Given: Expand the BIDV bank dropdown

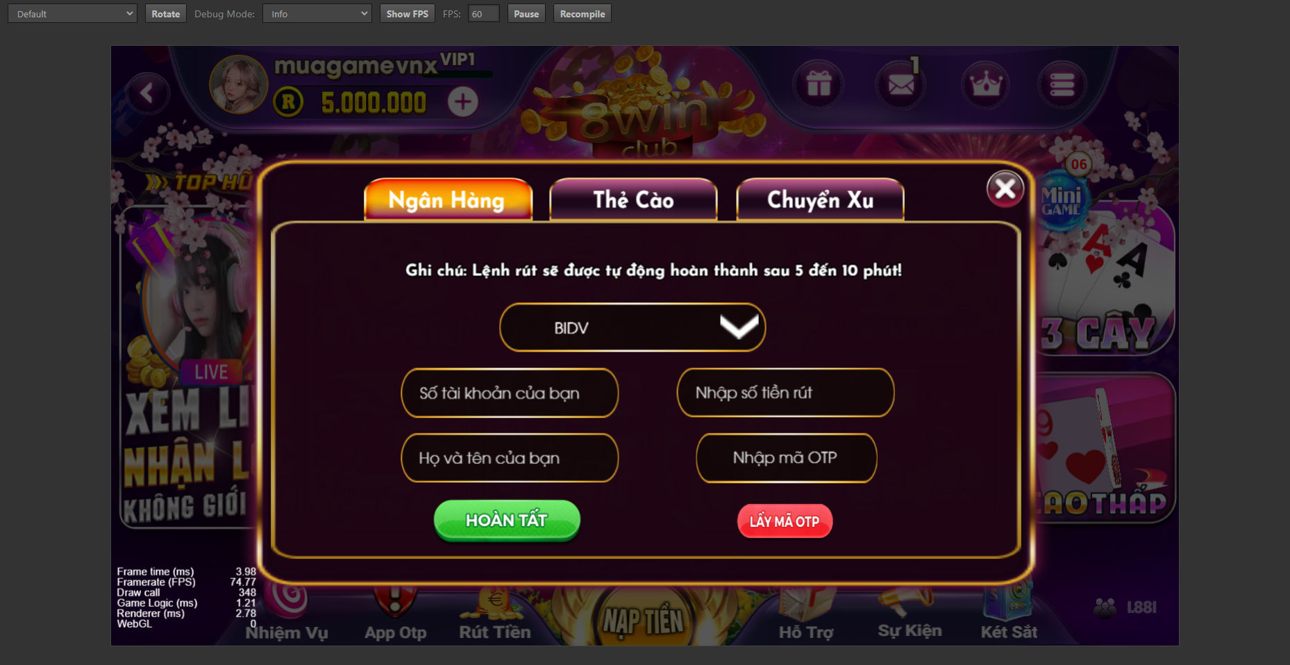Looking at the screenshot, I should [x=633, y=327].
